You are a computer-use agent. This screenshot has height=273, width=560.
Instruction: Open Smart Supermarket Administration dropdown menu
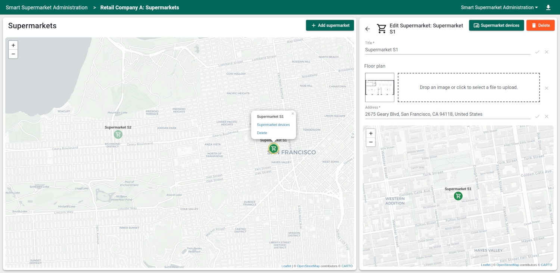(499, 7)
